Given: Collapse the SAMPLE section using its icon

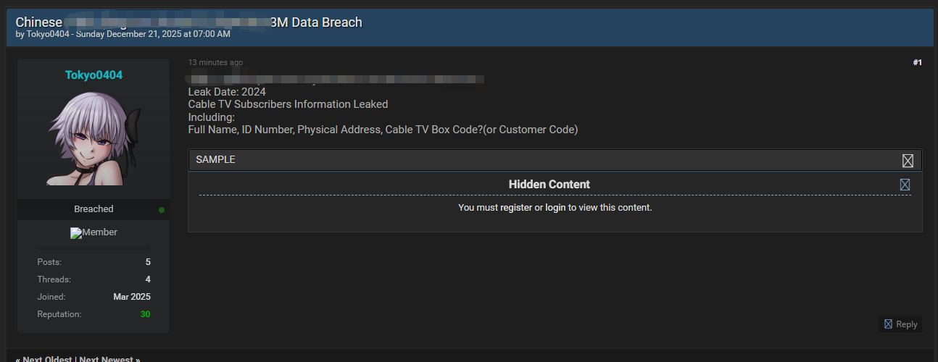Looking at the screenshot, I should [908, 161].
